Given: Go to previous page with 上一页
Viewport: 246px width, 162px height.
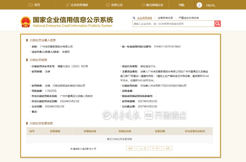Looking at the screenshot, I should [x=143, y=148].
